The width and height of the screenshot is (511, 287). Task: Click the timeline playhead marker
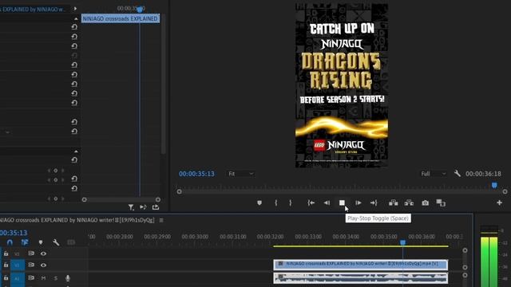tap(402, 242)
